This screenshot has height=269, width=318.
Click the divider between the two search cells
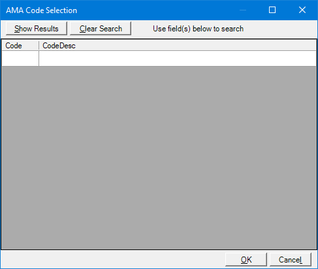39,59
